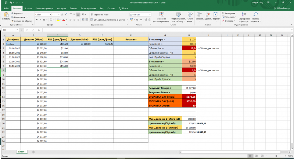Switch to the Рецензирование ribbon tab
Screen dimensions: 294x159
[x=88, y=8]
